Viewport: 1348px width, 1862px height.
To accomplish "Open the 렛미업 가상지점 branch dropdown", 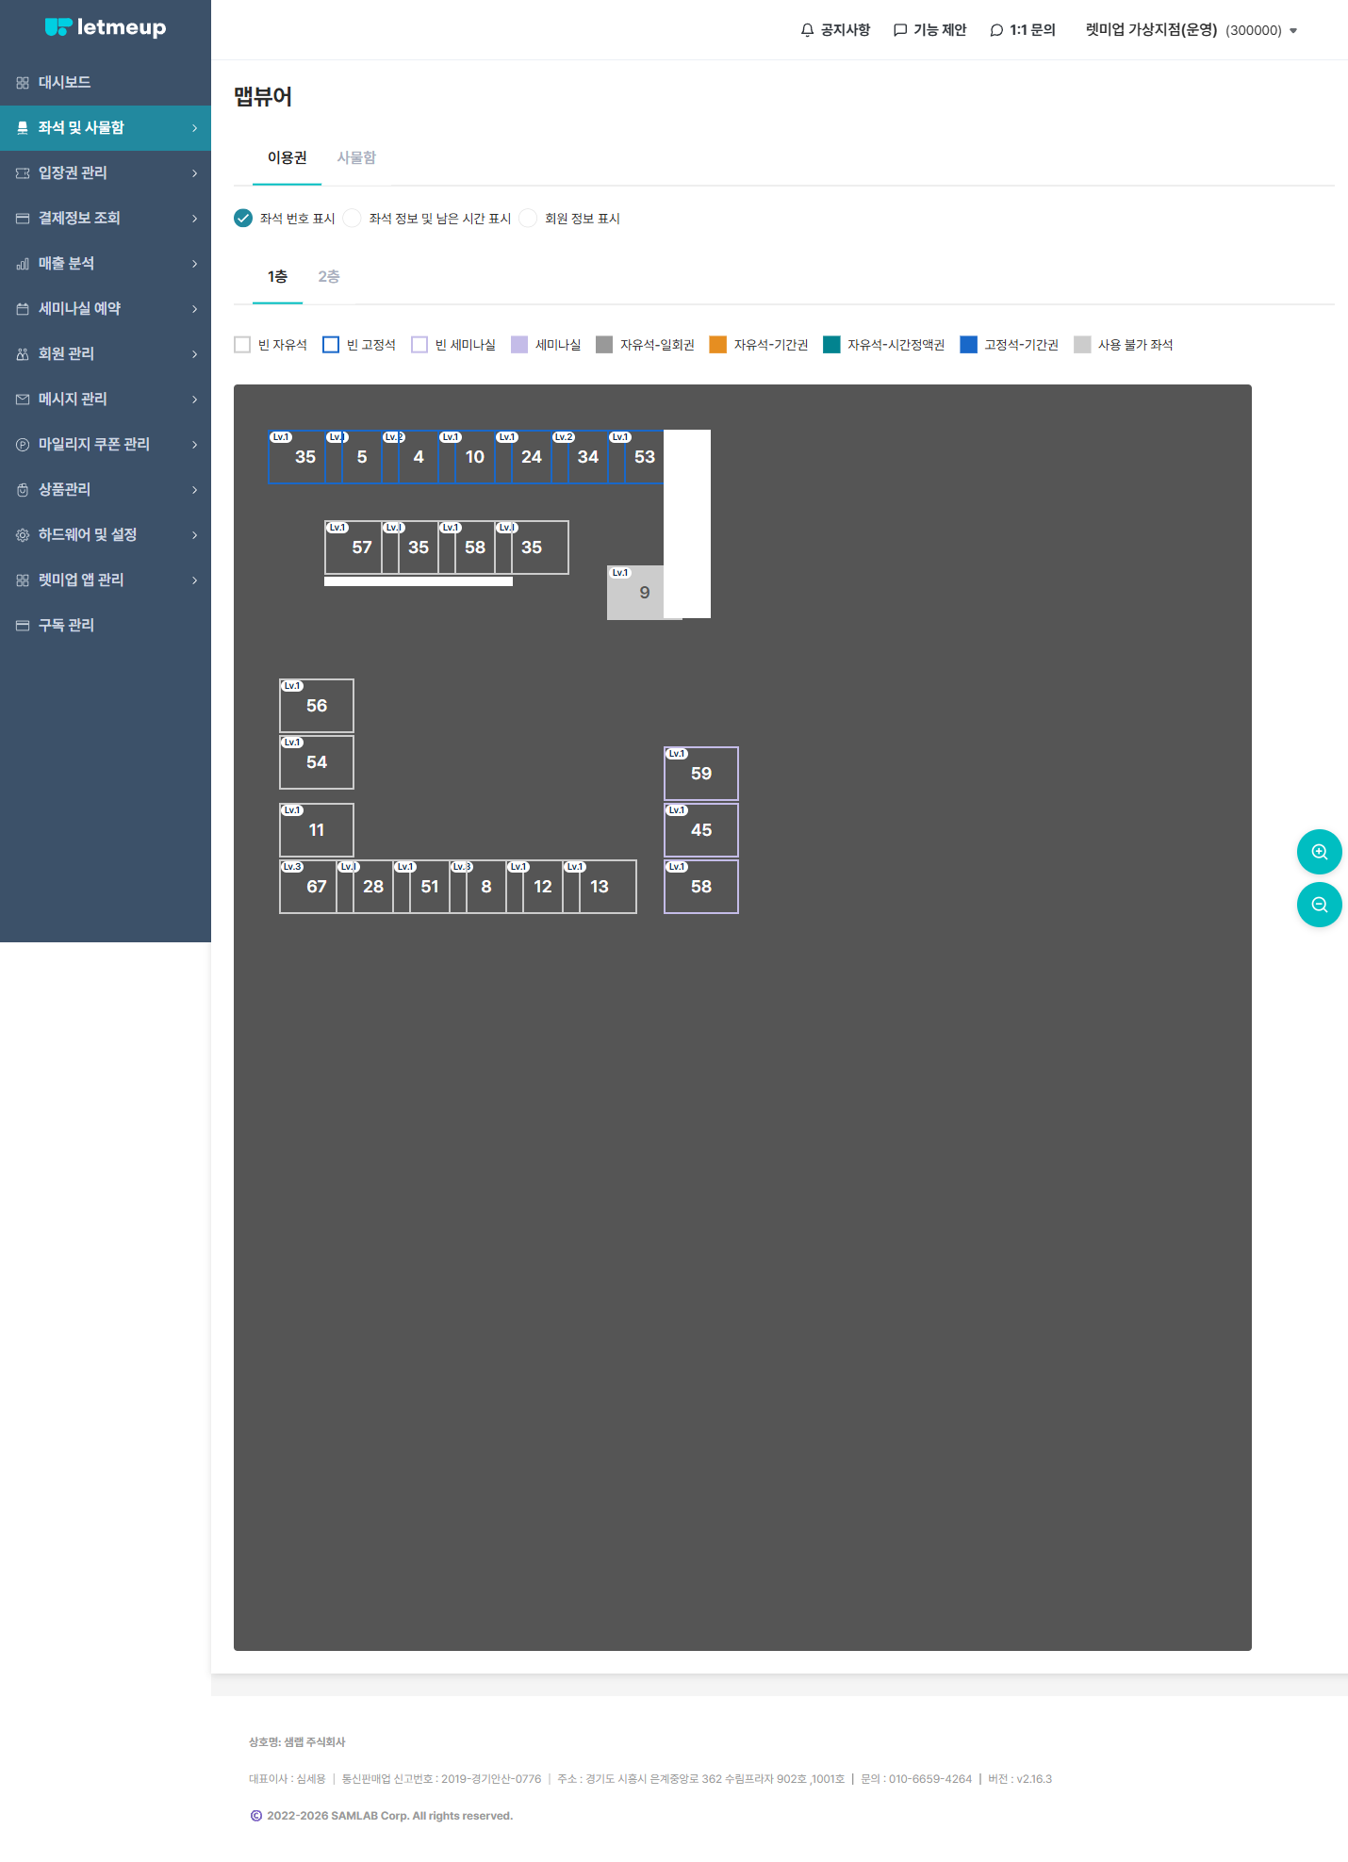I will 1192,30.
